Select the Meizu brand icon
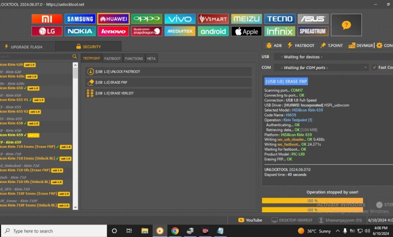Viewport: 393px width, 237px height. (x=246, y=19)
